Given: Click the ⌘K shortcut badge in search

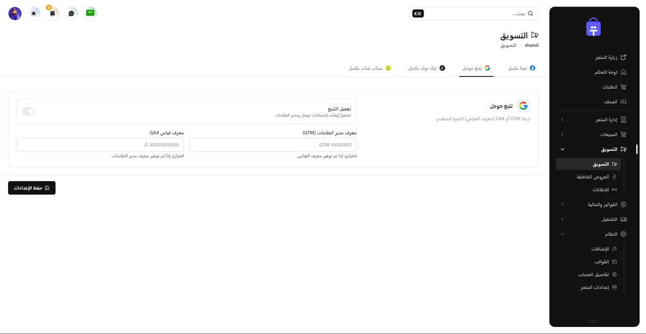Looking at the screenshot, I should [x=418, y=13].
